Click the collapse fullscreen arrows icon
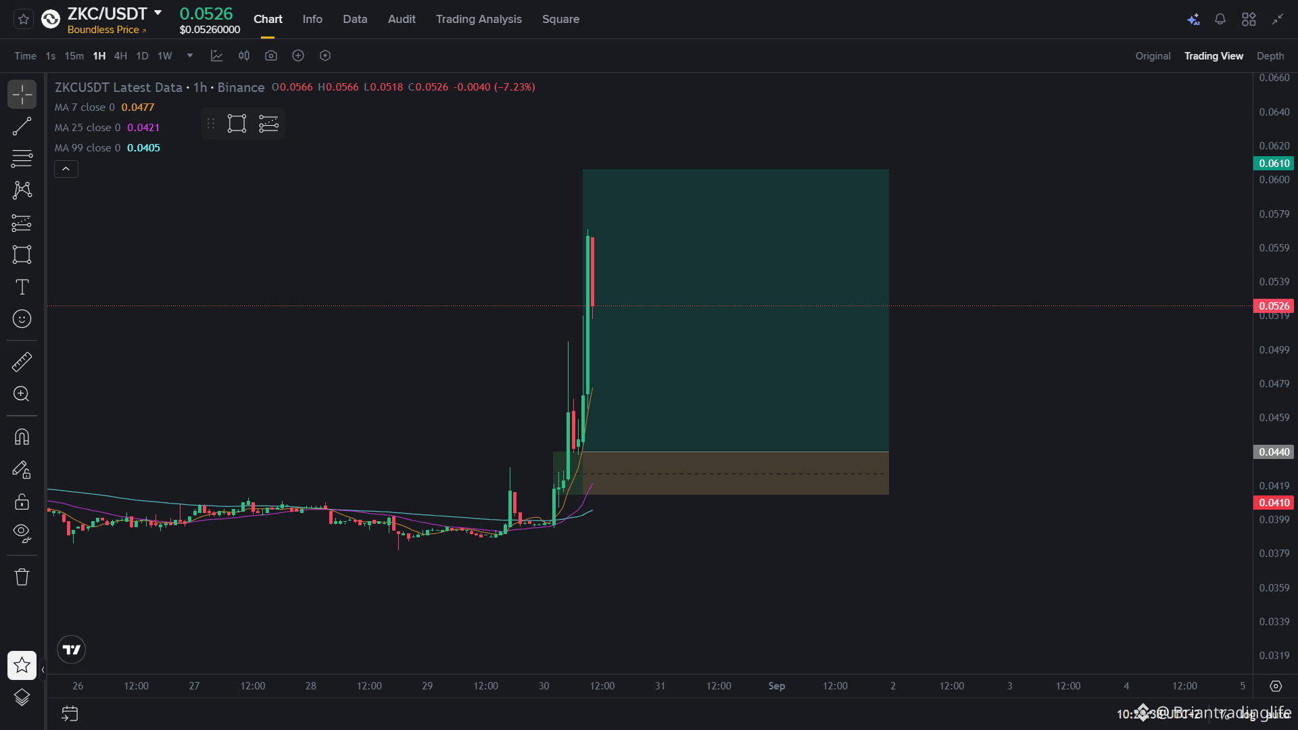The height and width of the screenshot is (730, 1298). point(1277,19)
